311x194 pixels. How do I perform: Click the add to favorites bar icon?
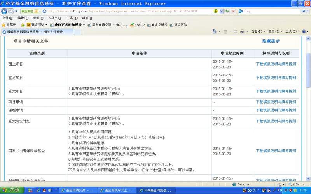pos(23,25)
